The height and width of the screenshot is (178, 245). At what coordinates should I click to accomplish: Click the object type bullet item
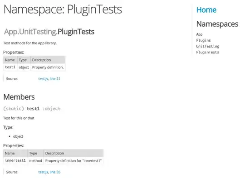click(18, 136)
